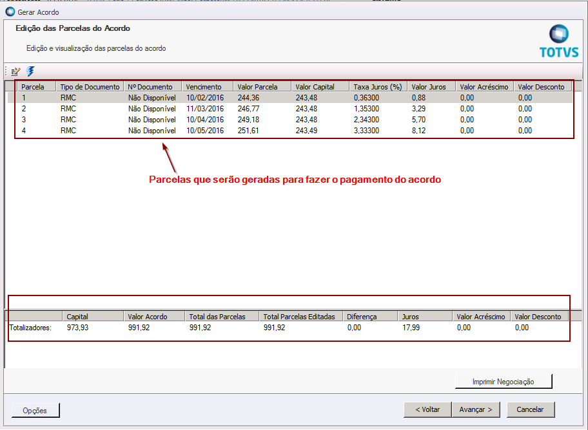This screenshot has width=588, height=430.
Task: Click the Taxa Juros (%) column header
Action: click(x=377, y=87)
